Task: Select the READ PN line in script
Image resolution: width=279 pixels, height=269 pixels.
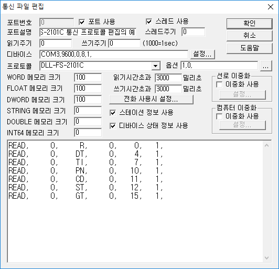Action: (x=85, y=170)
